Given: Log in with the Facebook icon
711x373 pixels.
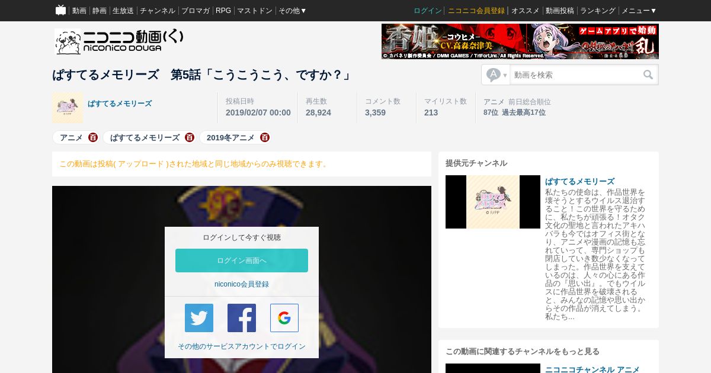Looking at the screenshot, I should click(242, 318).
